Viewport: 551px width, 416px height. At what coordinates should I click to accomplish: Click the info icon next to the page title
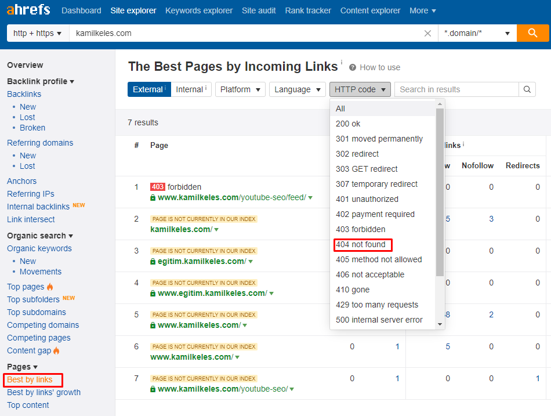click(341, 62)
